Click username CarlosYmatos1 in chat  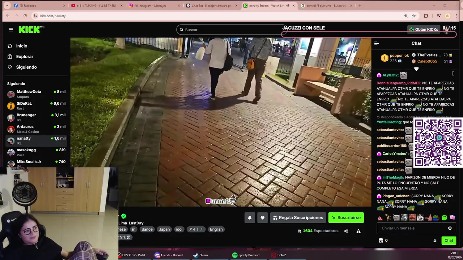coord(395,154)
